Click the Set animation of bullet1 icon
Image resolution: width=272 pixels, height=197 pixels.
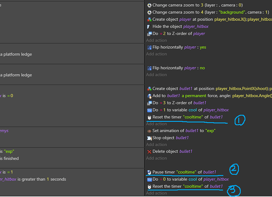[x=149, y=131]
